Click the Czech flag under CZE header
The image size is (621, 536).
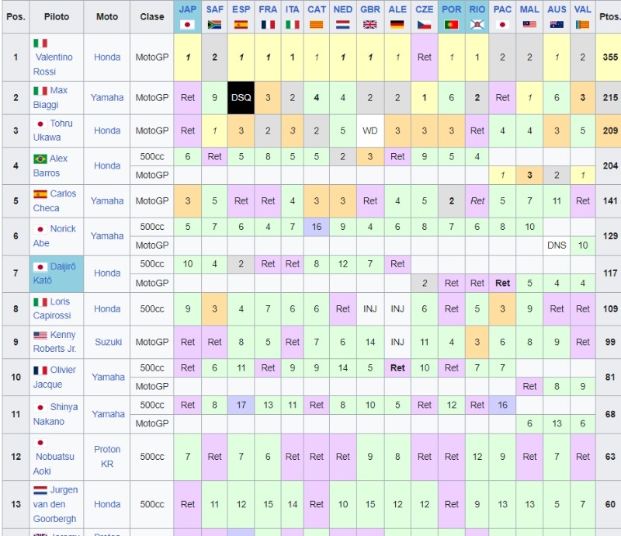pyautogui.click(x=424, y=25)
